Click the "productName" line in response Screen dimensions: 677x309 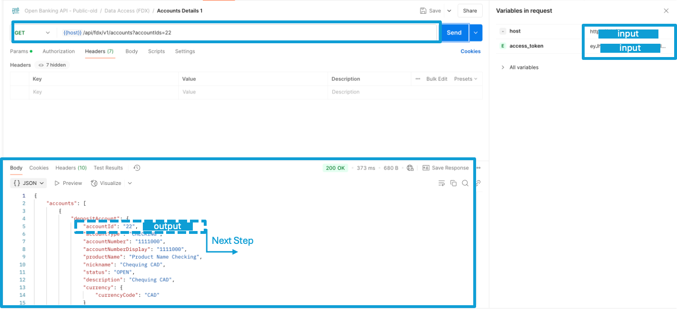tap(142, 257)
